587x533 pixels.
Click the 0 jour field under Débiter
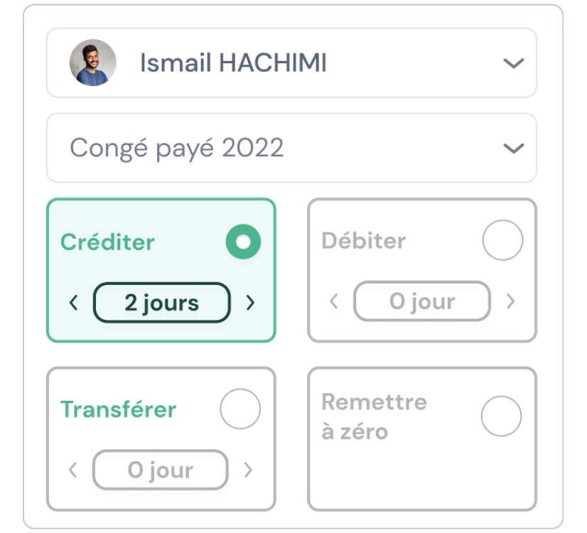click(422, 301)
